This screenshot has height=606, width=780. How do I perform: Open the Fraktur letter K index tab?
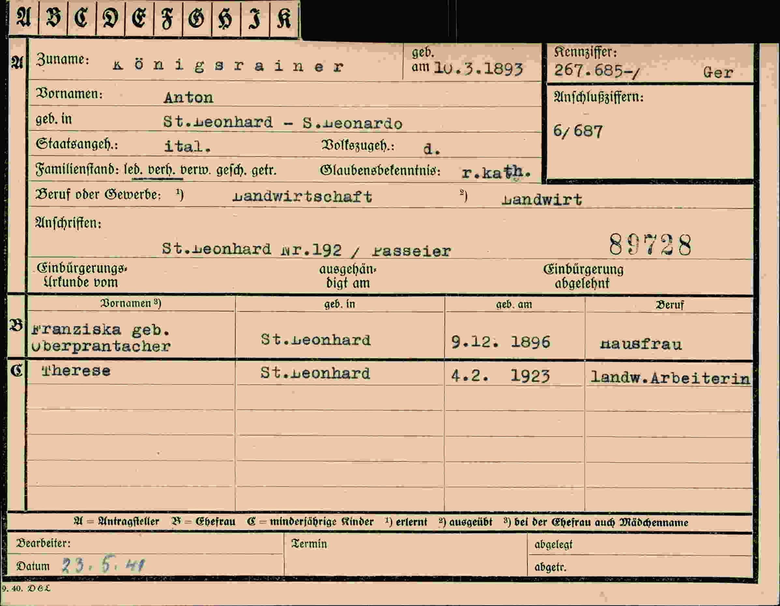pos(284,18)
